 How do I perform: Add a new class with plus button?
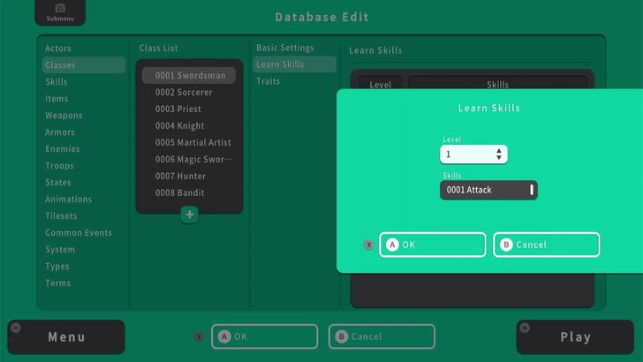[x=189, y=215]
